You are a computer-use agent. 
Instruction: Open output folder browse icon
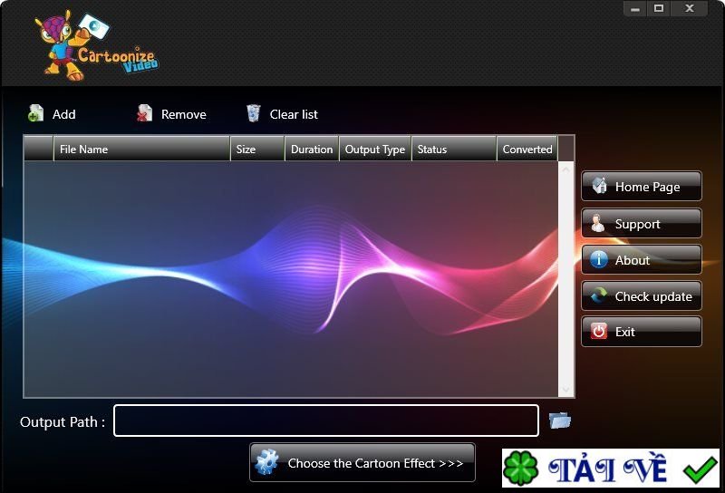tap(559, 420)
